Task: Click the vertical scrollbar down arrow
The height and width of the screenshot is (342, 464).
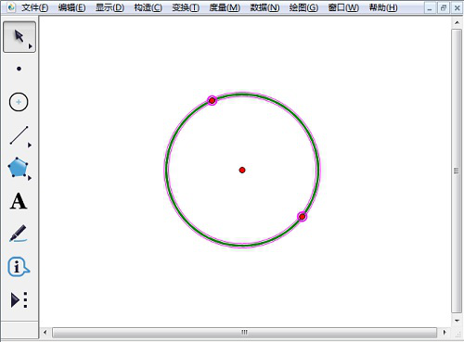Action: point(458,321)
